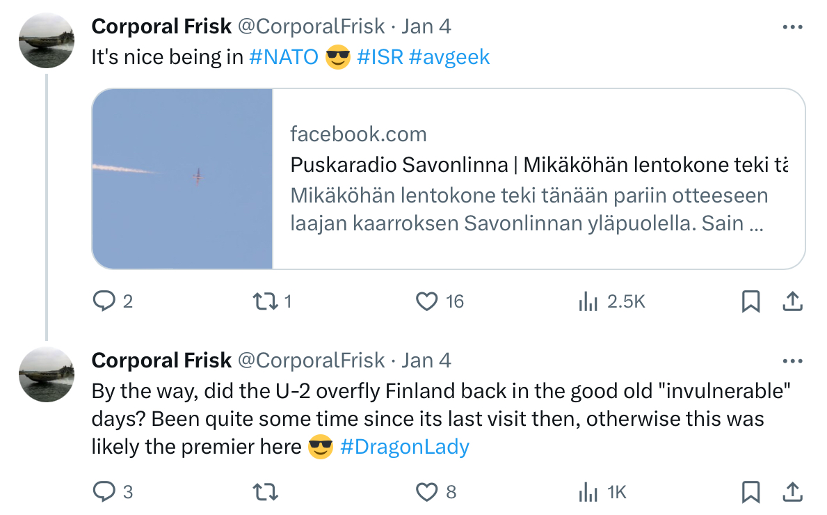
Task: Open the #ISR hashtag
Action: pyautogui.click(x=380, y=56)
